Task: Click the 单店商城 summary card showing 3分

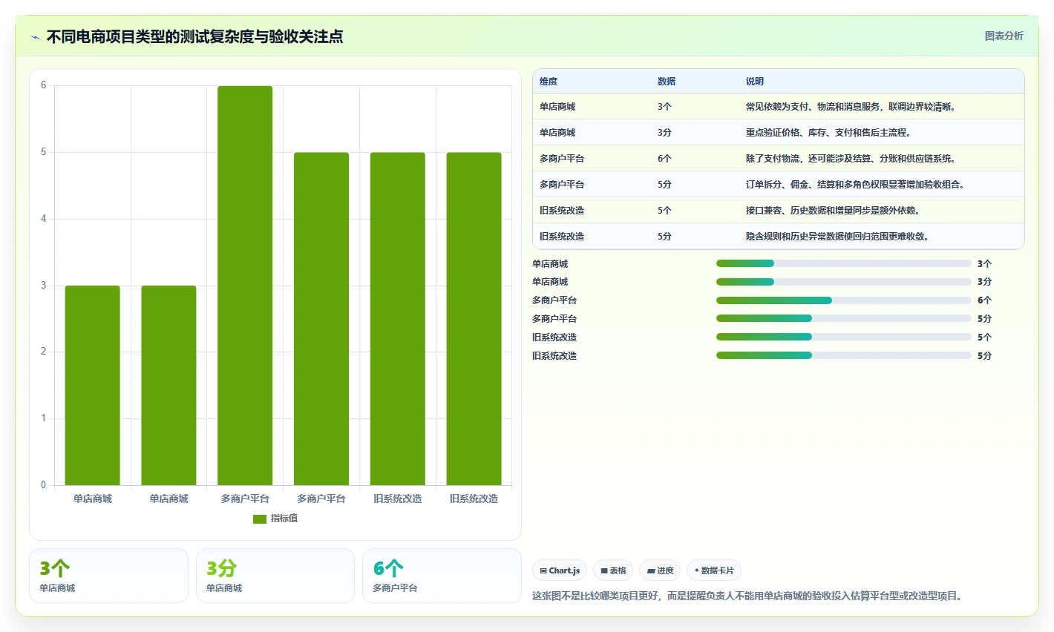Action: point(275,576)
